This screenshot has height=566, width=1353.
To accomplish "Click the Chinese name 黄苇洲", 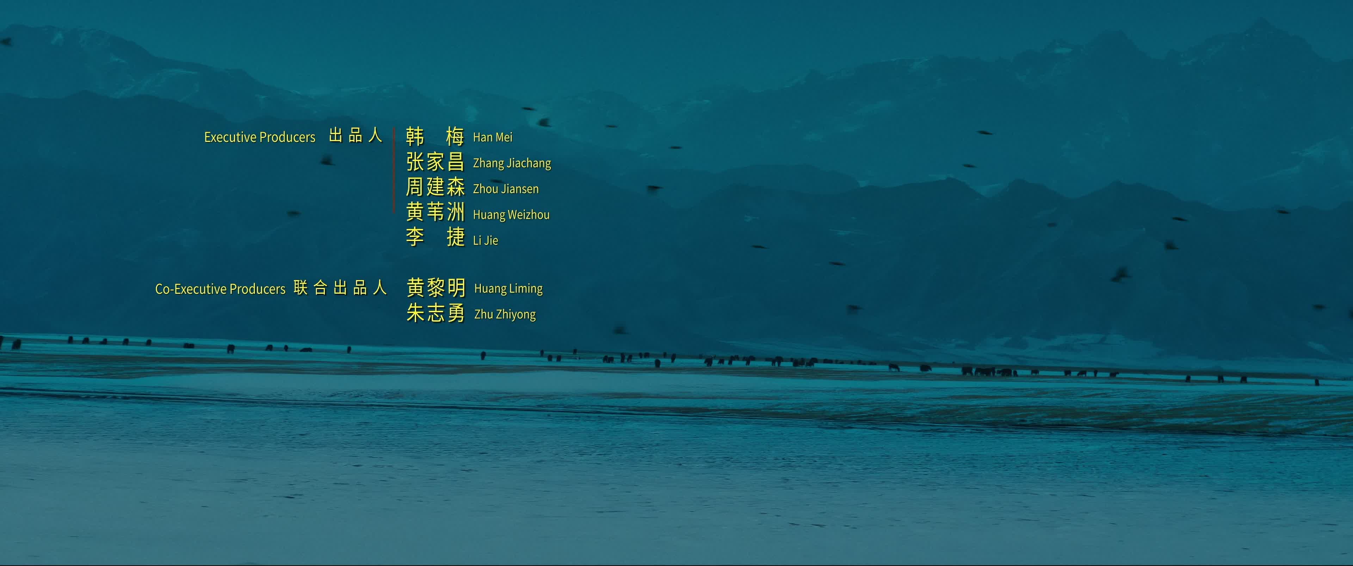I will (435, 213).
